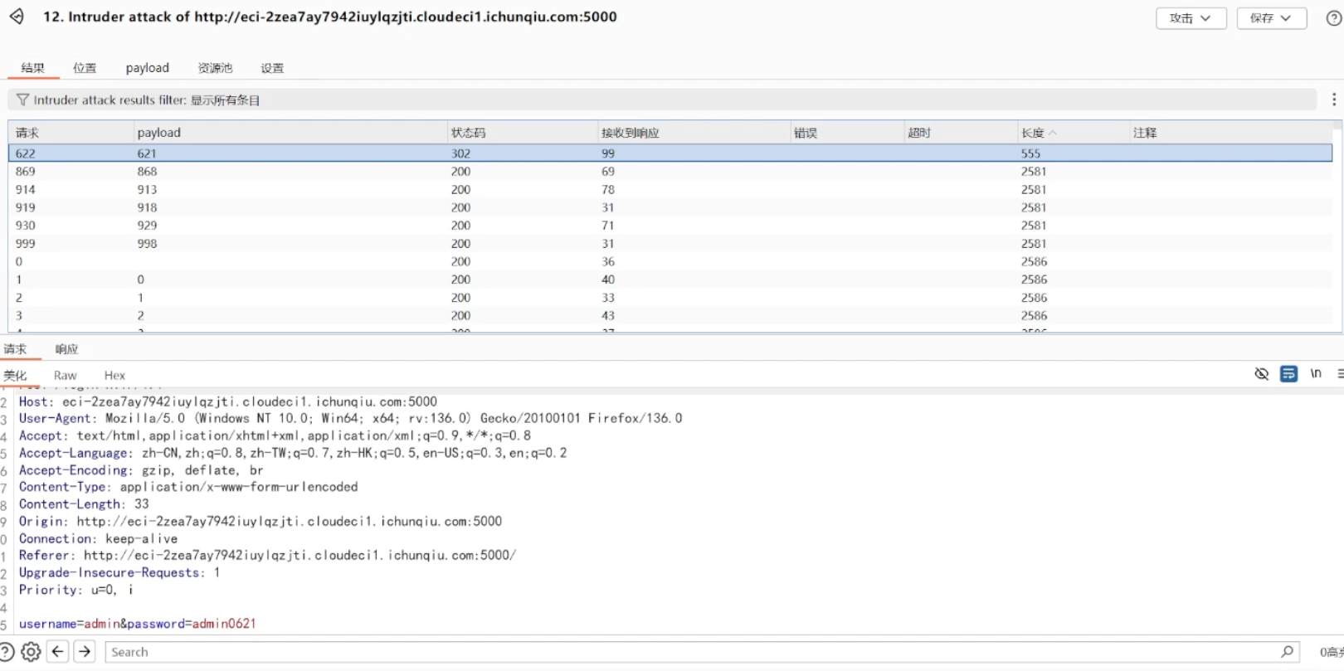Screen dimensions: 1344x671
Task: Open the bottom-left help circle icon
Action: pos(6,652)
